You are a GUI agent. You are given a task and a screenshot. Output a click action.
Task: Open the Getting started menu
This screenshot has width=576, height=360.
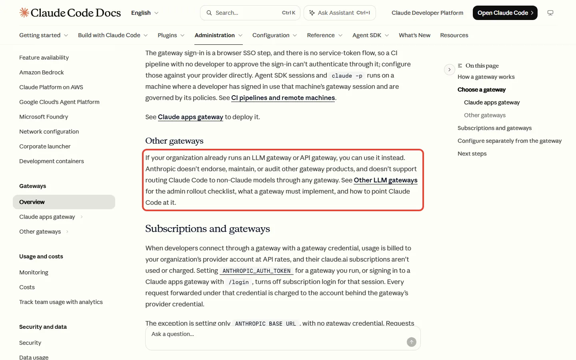coord(44,35)
